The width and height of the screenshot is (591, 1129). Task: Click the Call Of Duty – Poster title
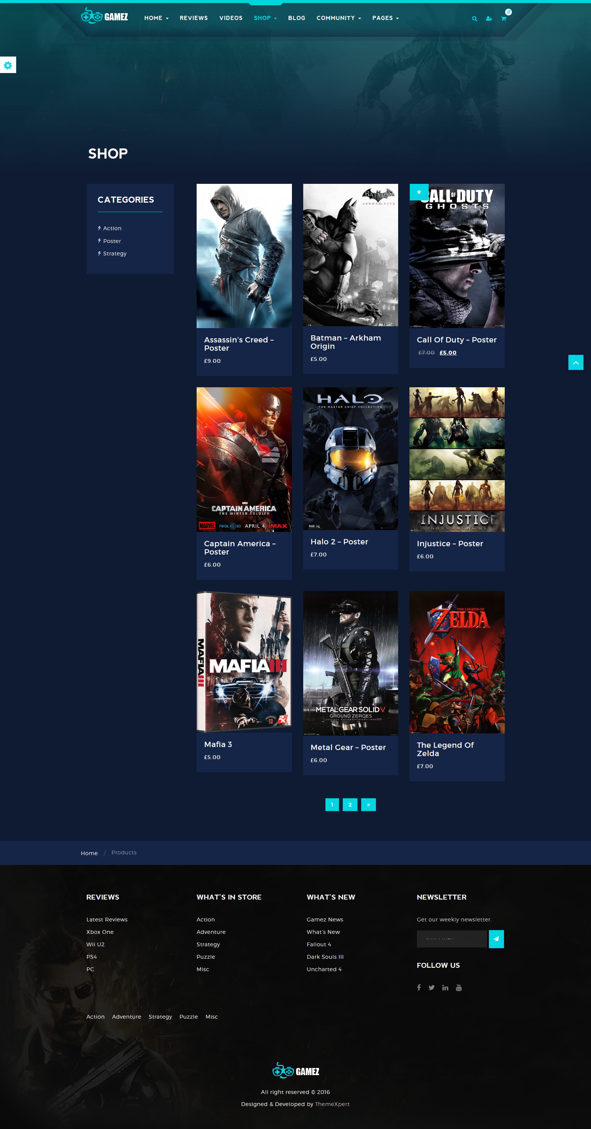point(457,340)
